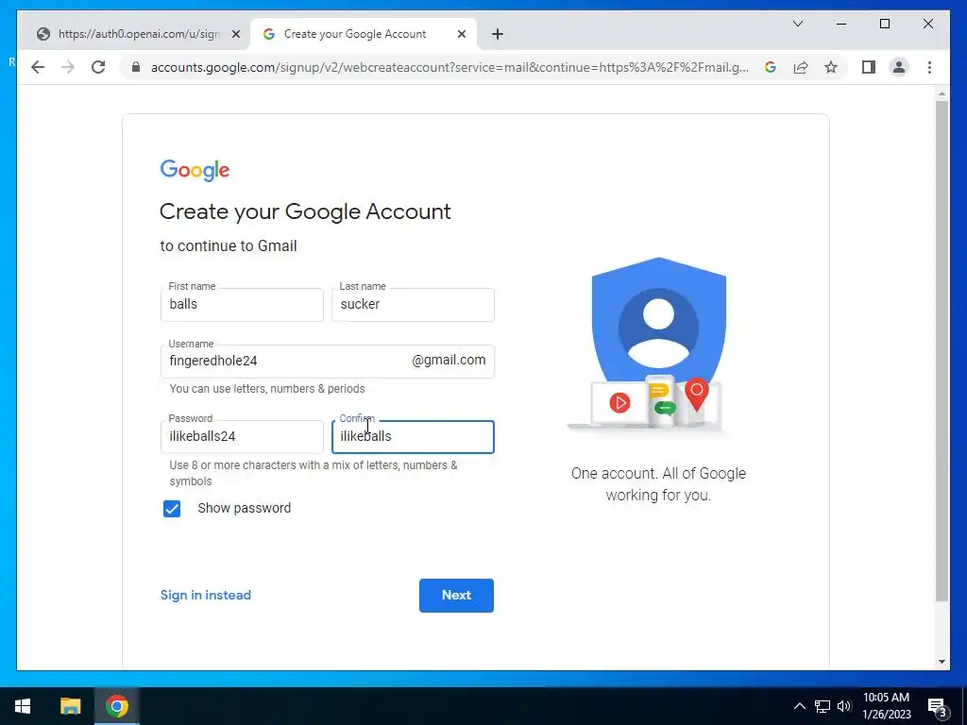Click the network icon in system tray
Image resolution: width=967 pixels, height=725 pixels.
click(x=823, y=706)
